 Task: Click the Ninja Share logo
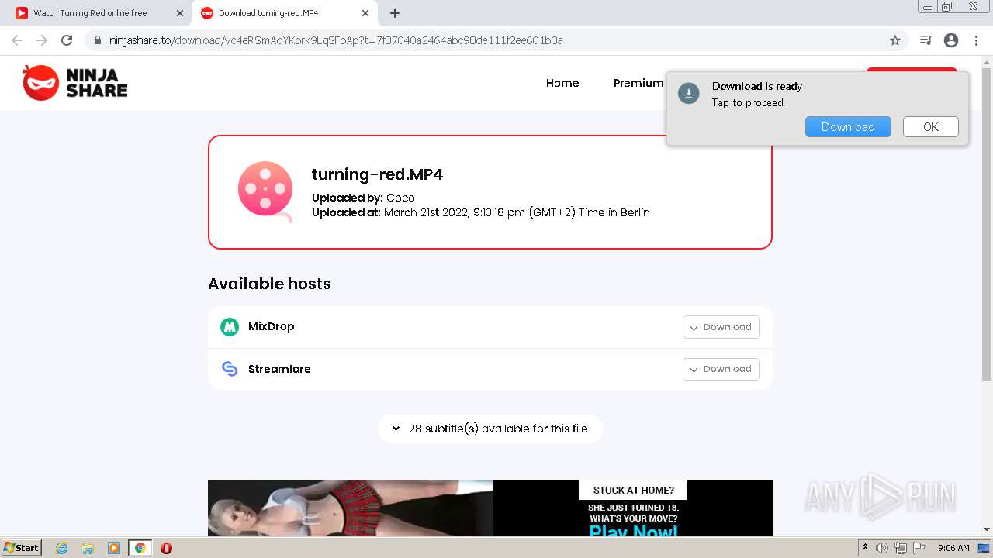(x=75, y=83)
